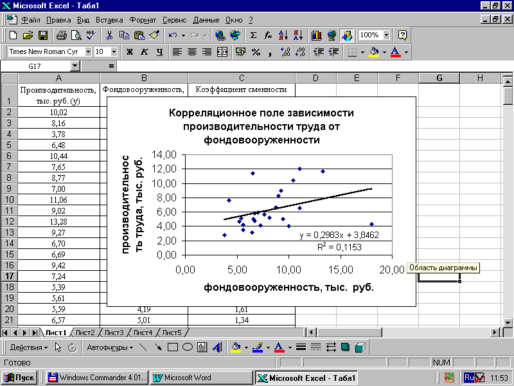This screenshot has width=514, height=386.
Task: Open the Файл menu
Action: pos(30,20)
